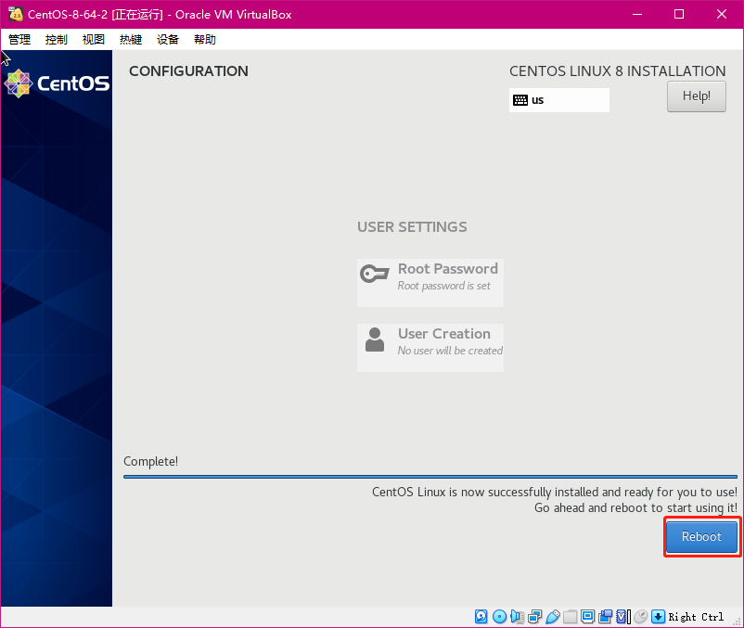Image resolution: width=744 pixels, height=628 pixels.
Task: Click the USB devices status icon
Action: tap(552, 617)
